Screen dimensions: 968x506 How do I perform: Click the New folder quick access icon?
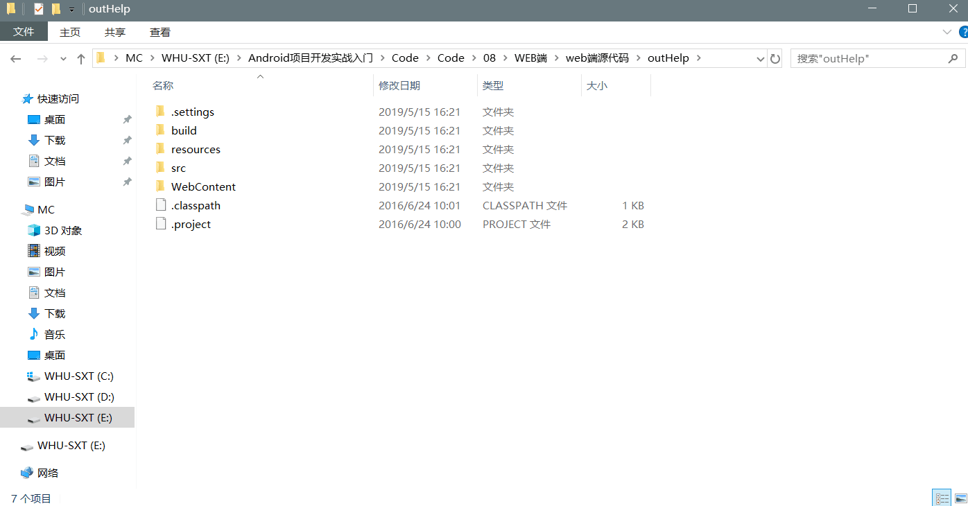point(56,9)
